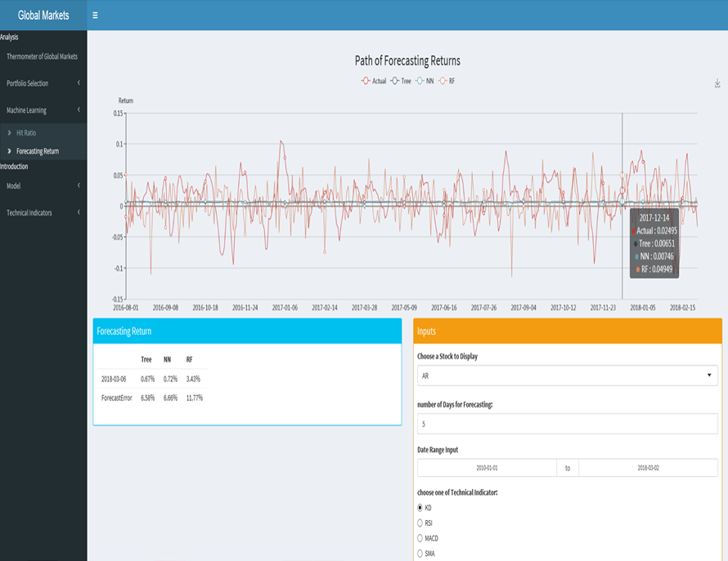Toggle the RF series in legend
Viewport: 728px width, 561px height.
(x=447, y=81)
